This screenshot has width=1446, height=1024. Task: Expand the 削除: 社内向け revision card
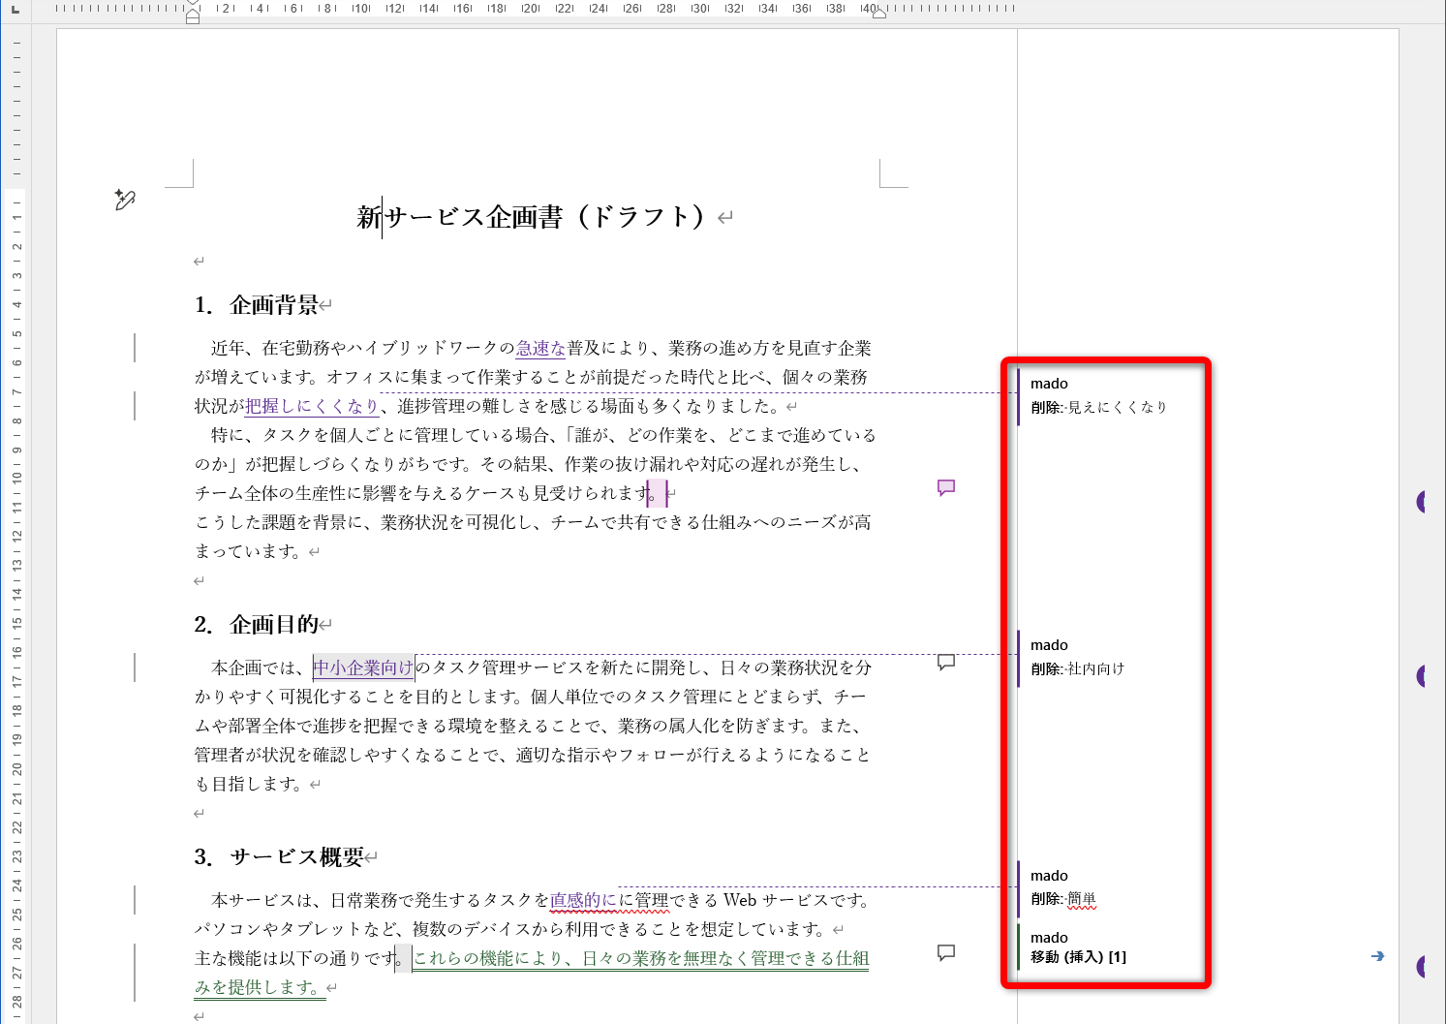[1104, 657]
